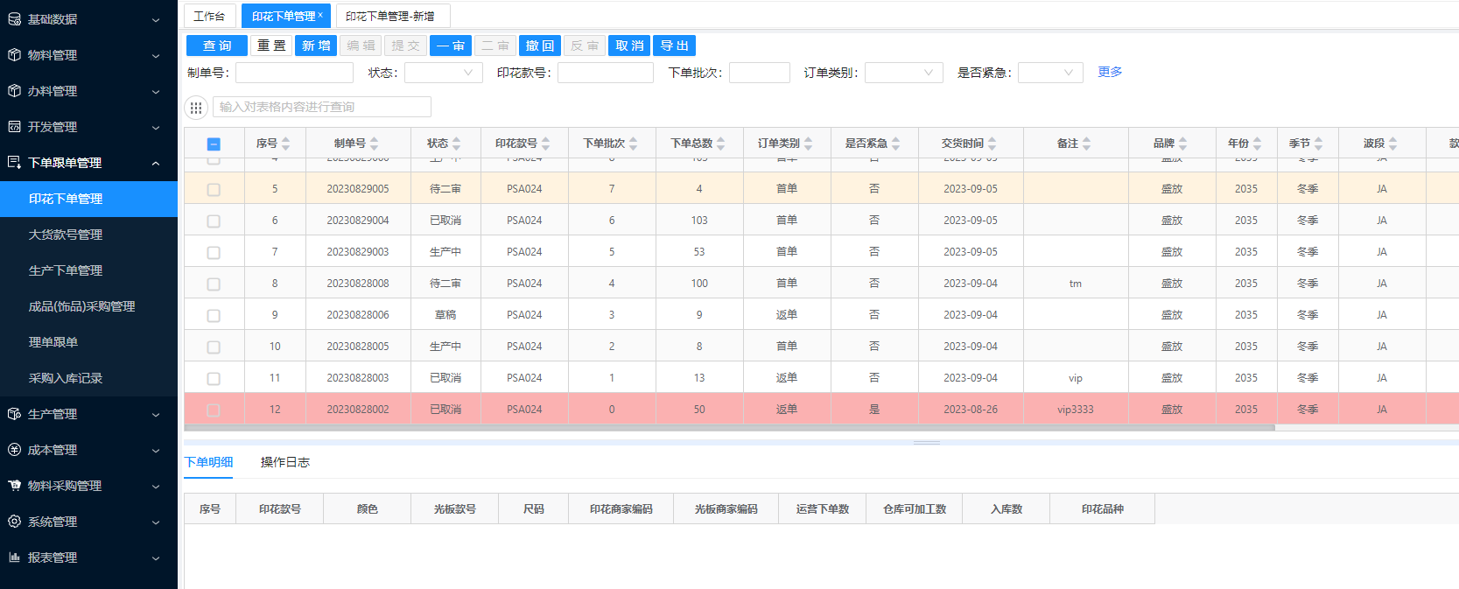Viewport: 1459px width, 589px height.
Task: Open the 订单类别 dropdown
Action: coord(903,73)
